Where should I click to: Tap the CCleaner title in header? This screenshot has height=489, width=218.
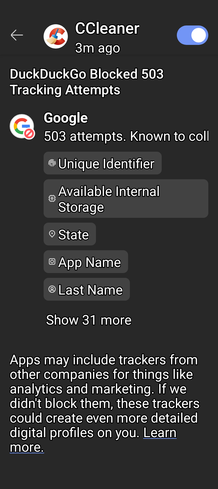(107, 29)
